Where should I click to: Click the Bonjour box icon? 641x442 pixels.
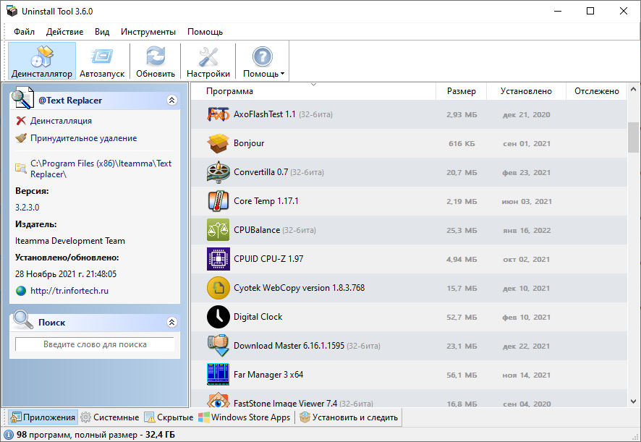click(x=218, y=143)
